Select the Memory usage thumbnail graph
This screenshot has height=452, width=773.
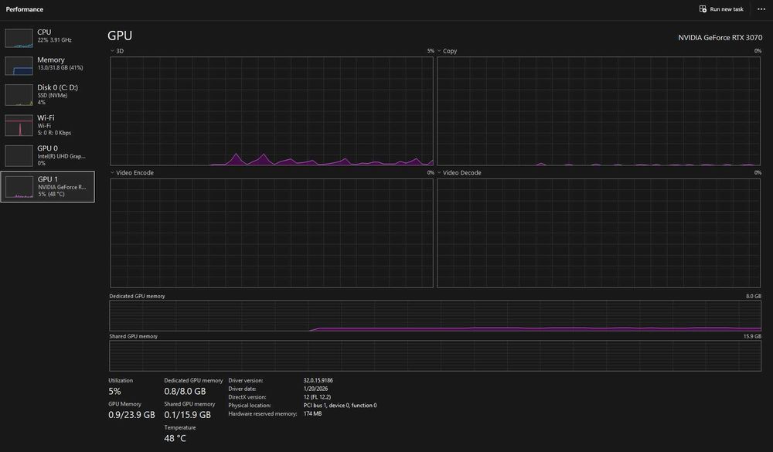click(x=19, y=66)
